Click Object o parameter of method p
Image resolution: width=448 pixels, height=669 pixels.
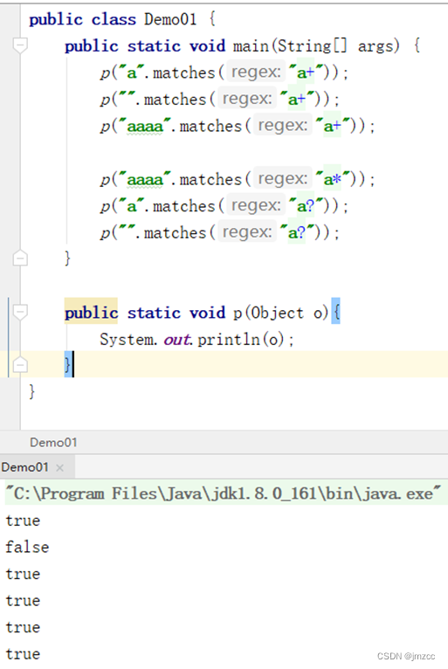pos(286,313)
